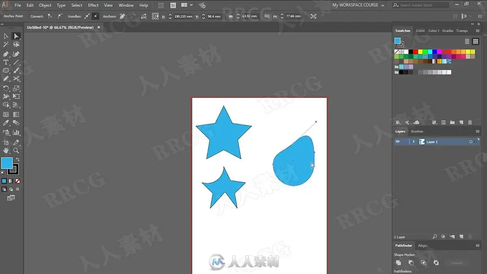Click the toolbar Fill color box
487x274 pixels.
point(7,163)
